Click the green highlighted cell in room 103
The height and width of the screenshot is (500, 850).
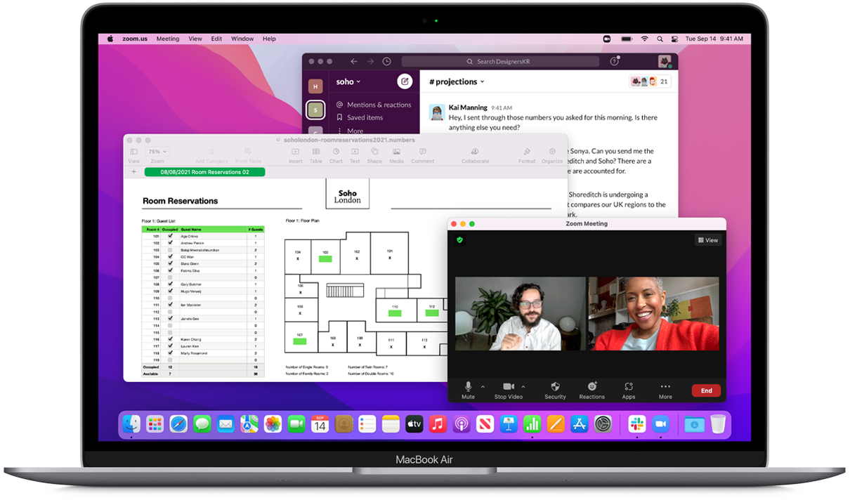click(x=325, y=258)
